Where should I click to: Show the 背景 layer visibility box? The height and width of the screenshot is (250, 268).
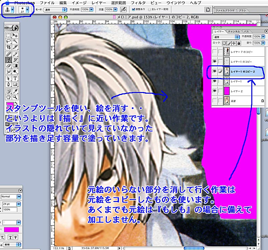tap(215, 101)
